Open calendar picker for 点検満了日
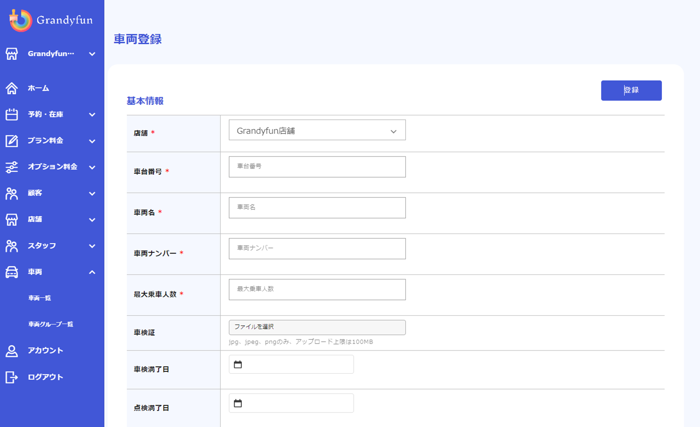 point(238,403)
